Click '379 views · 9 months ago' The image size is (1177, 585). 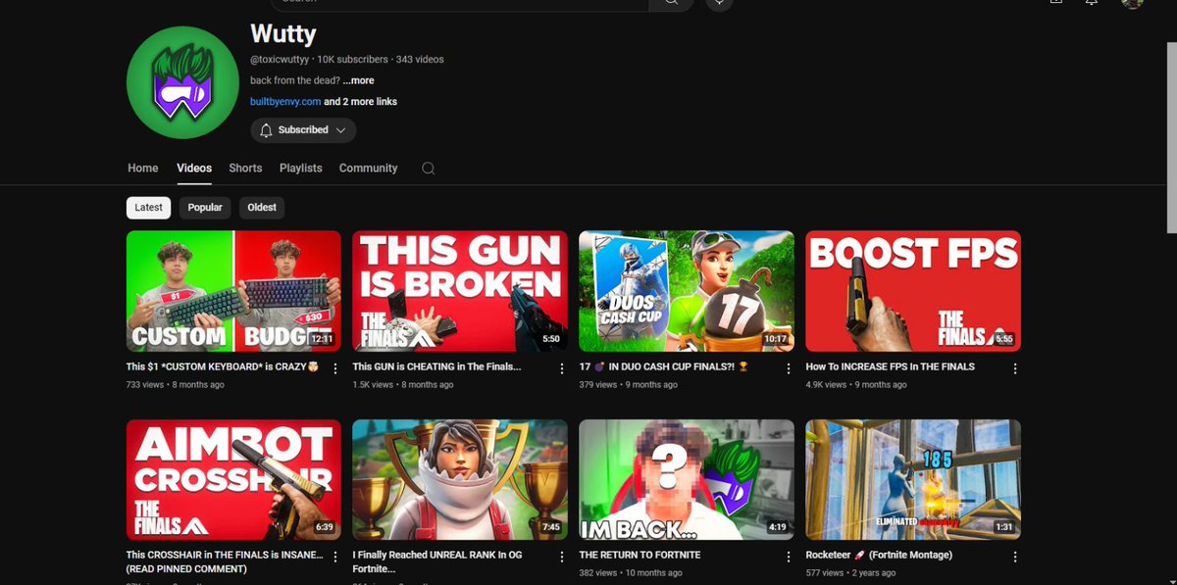click(x=628, y=385)
